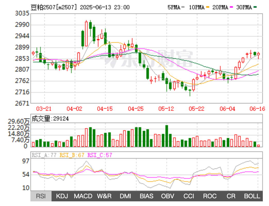
Task: Show the CCI indicator
Action: (x=189, y=196)
